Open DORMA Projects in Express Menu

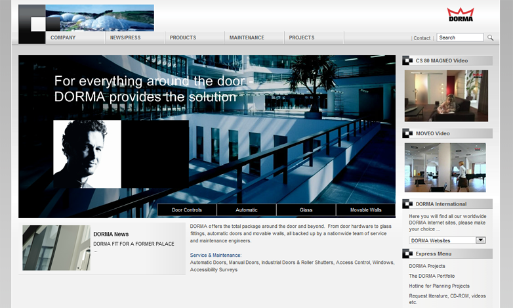click(427, 266)
